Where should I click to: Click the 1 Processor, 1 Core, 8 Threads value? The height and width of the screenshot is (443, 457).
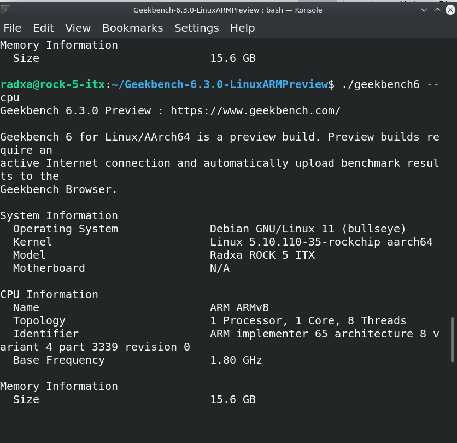308,321
